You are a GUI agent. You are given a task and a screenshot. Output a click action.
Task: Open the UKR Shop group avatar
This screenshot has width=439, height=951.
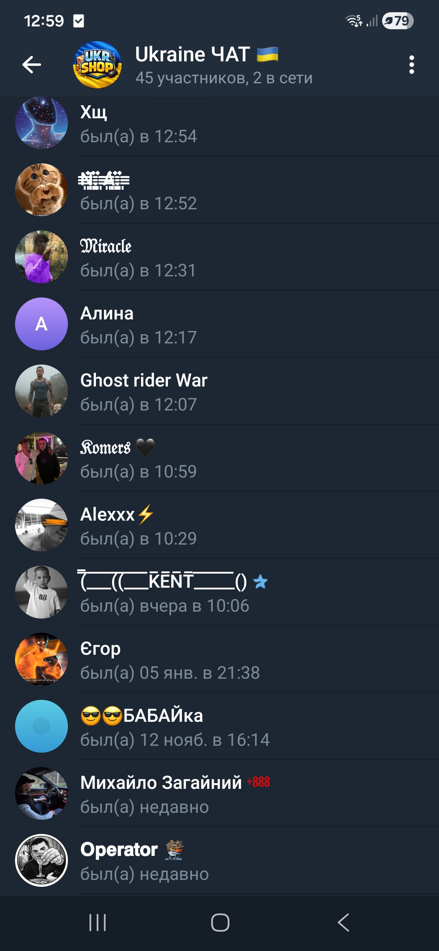click(x=97, y=65)
